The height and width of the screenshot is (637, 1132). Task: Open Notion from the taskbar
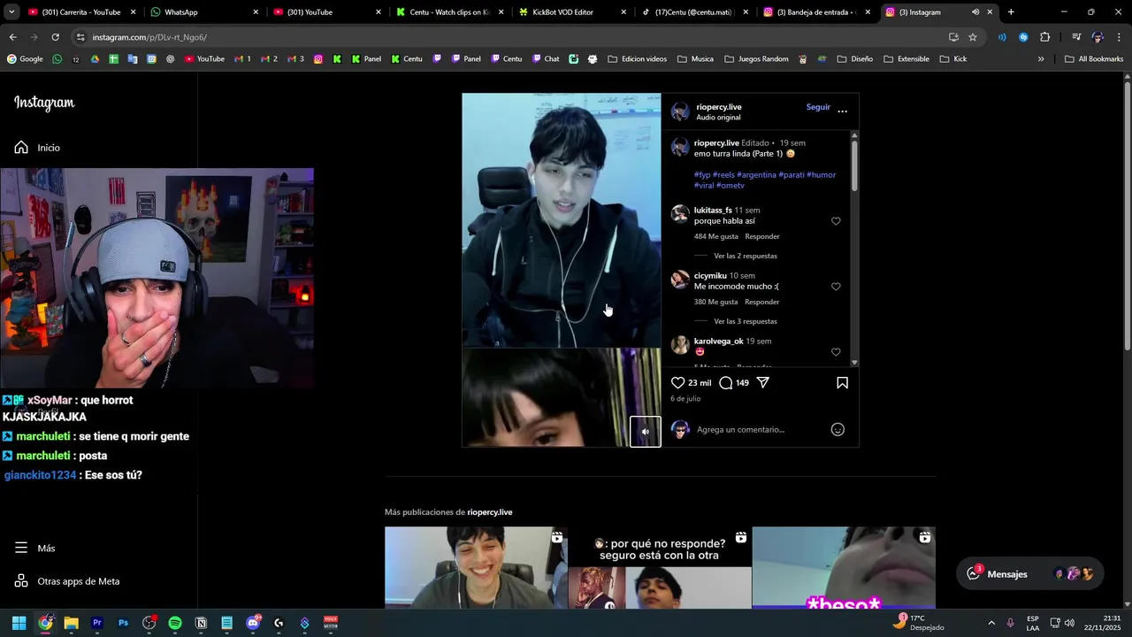(x=201, y=623)
